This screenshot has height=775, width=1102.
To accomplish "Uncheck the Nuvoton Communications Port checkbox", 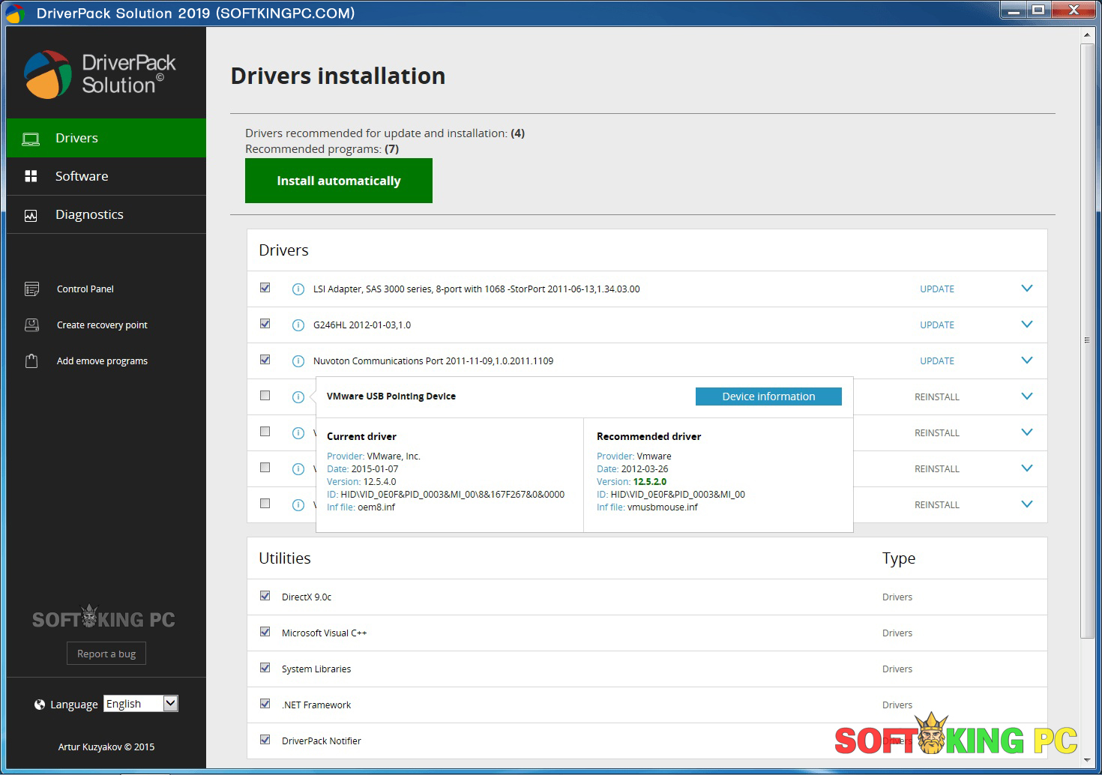I will [265, 360].
